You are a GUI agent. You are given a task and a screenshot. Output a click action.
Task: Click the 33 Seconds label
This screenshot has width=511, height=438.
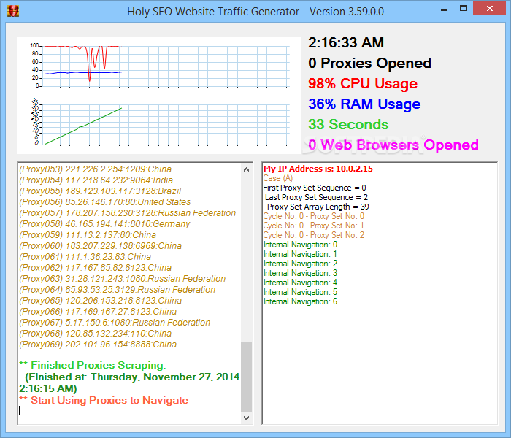coord(348,125)
